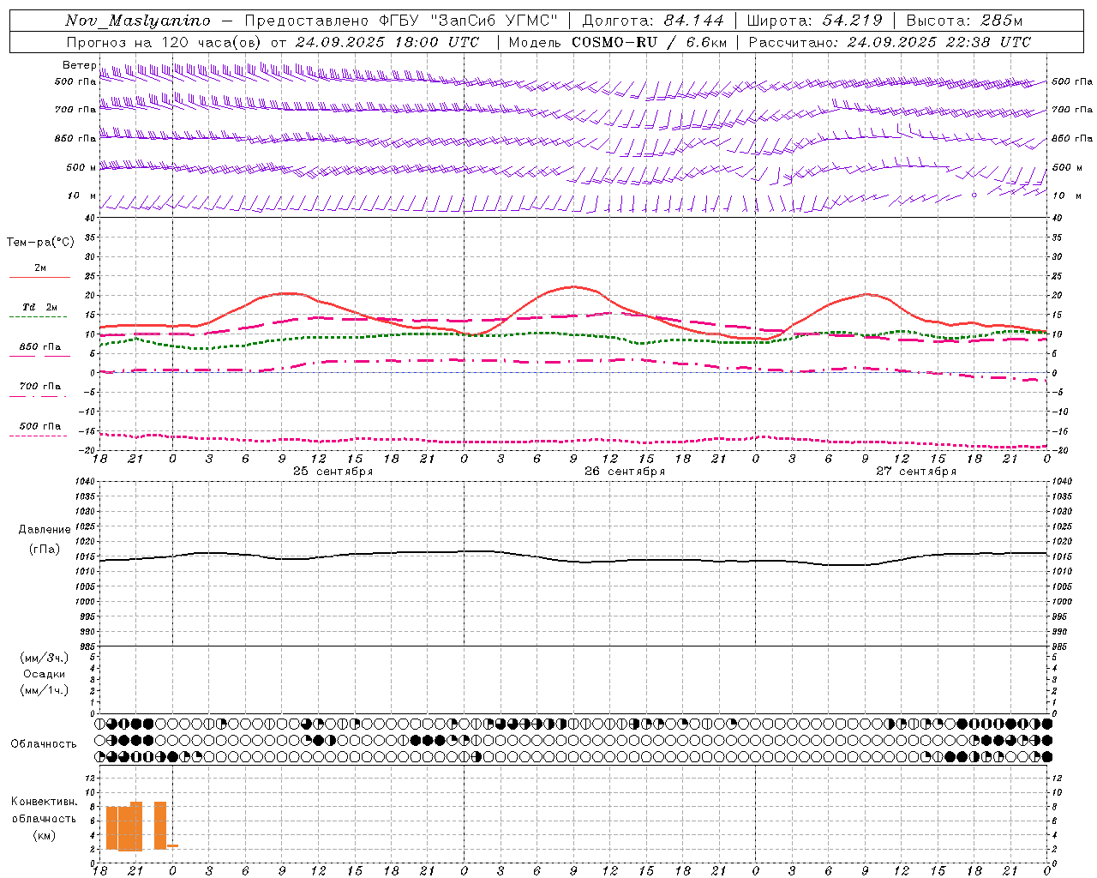Click the (км) unit under convective cloud label
The image size is (1097, 878).
[x=45, y=835]
